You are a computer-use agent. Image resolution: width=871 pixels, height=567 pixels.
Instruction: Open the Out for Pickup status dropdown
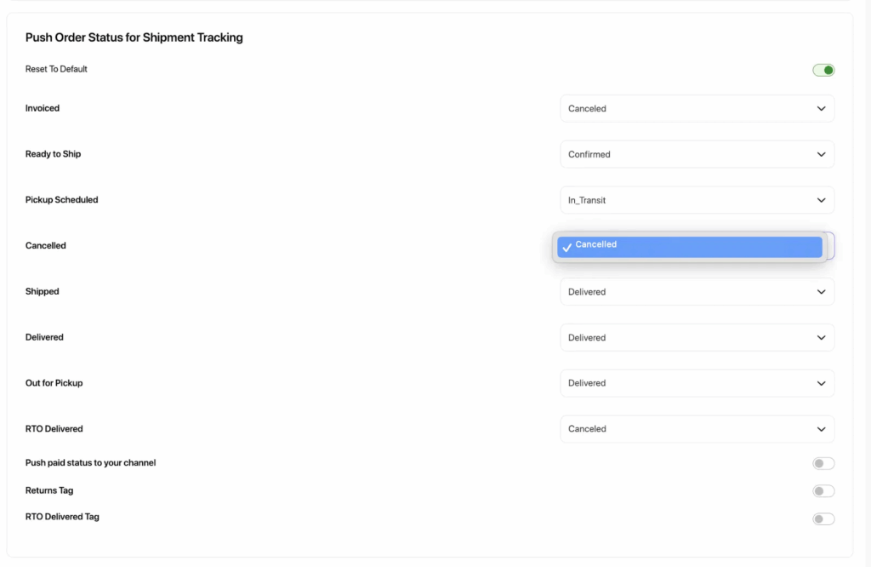point(697,383)
